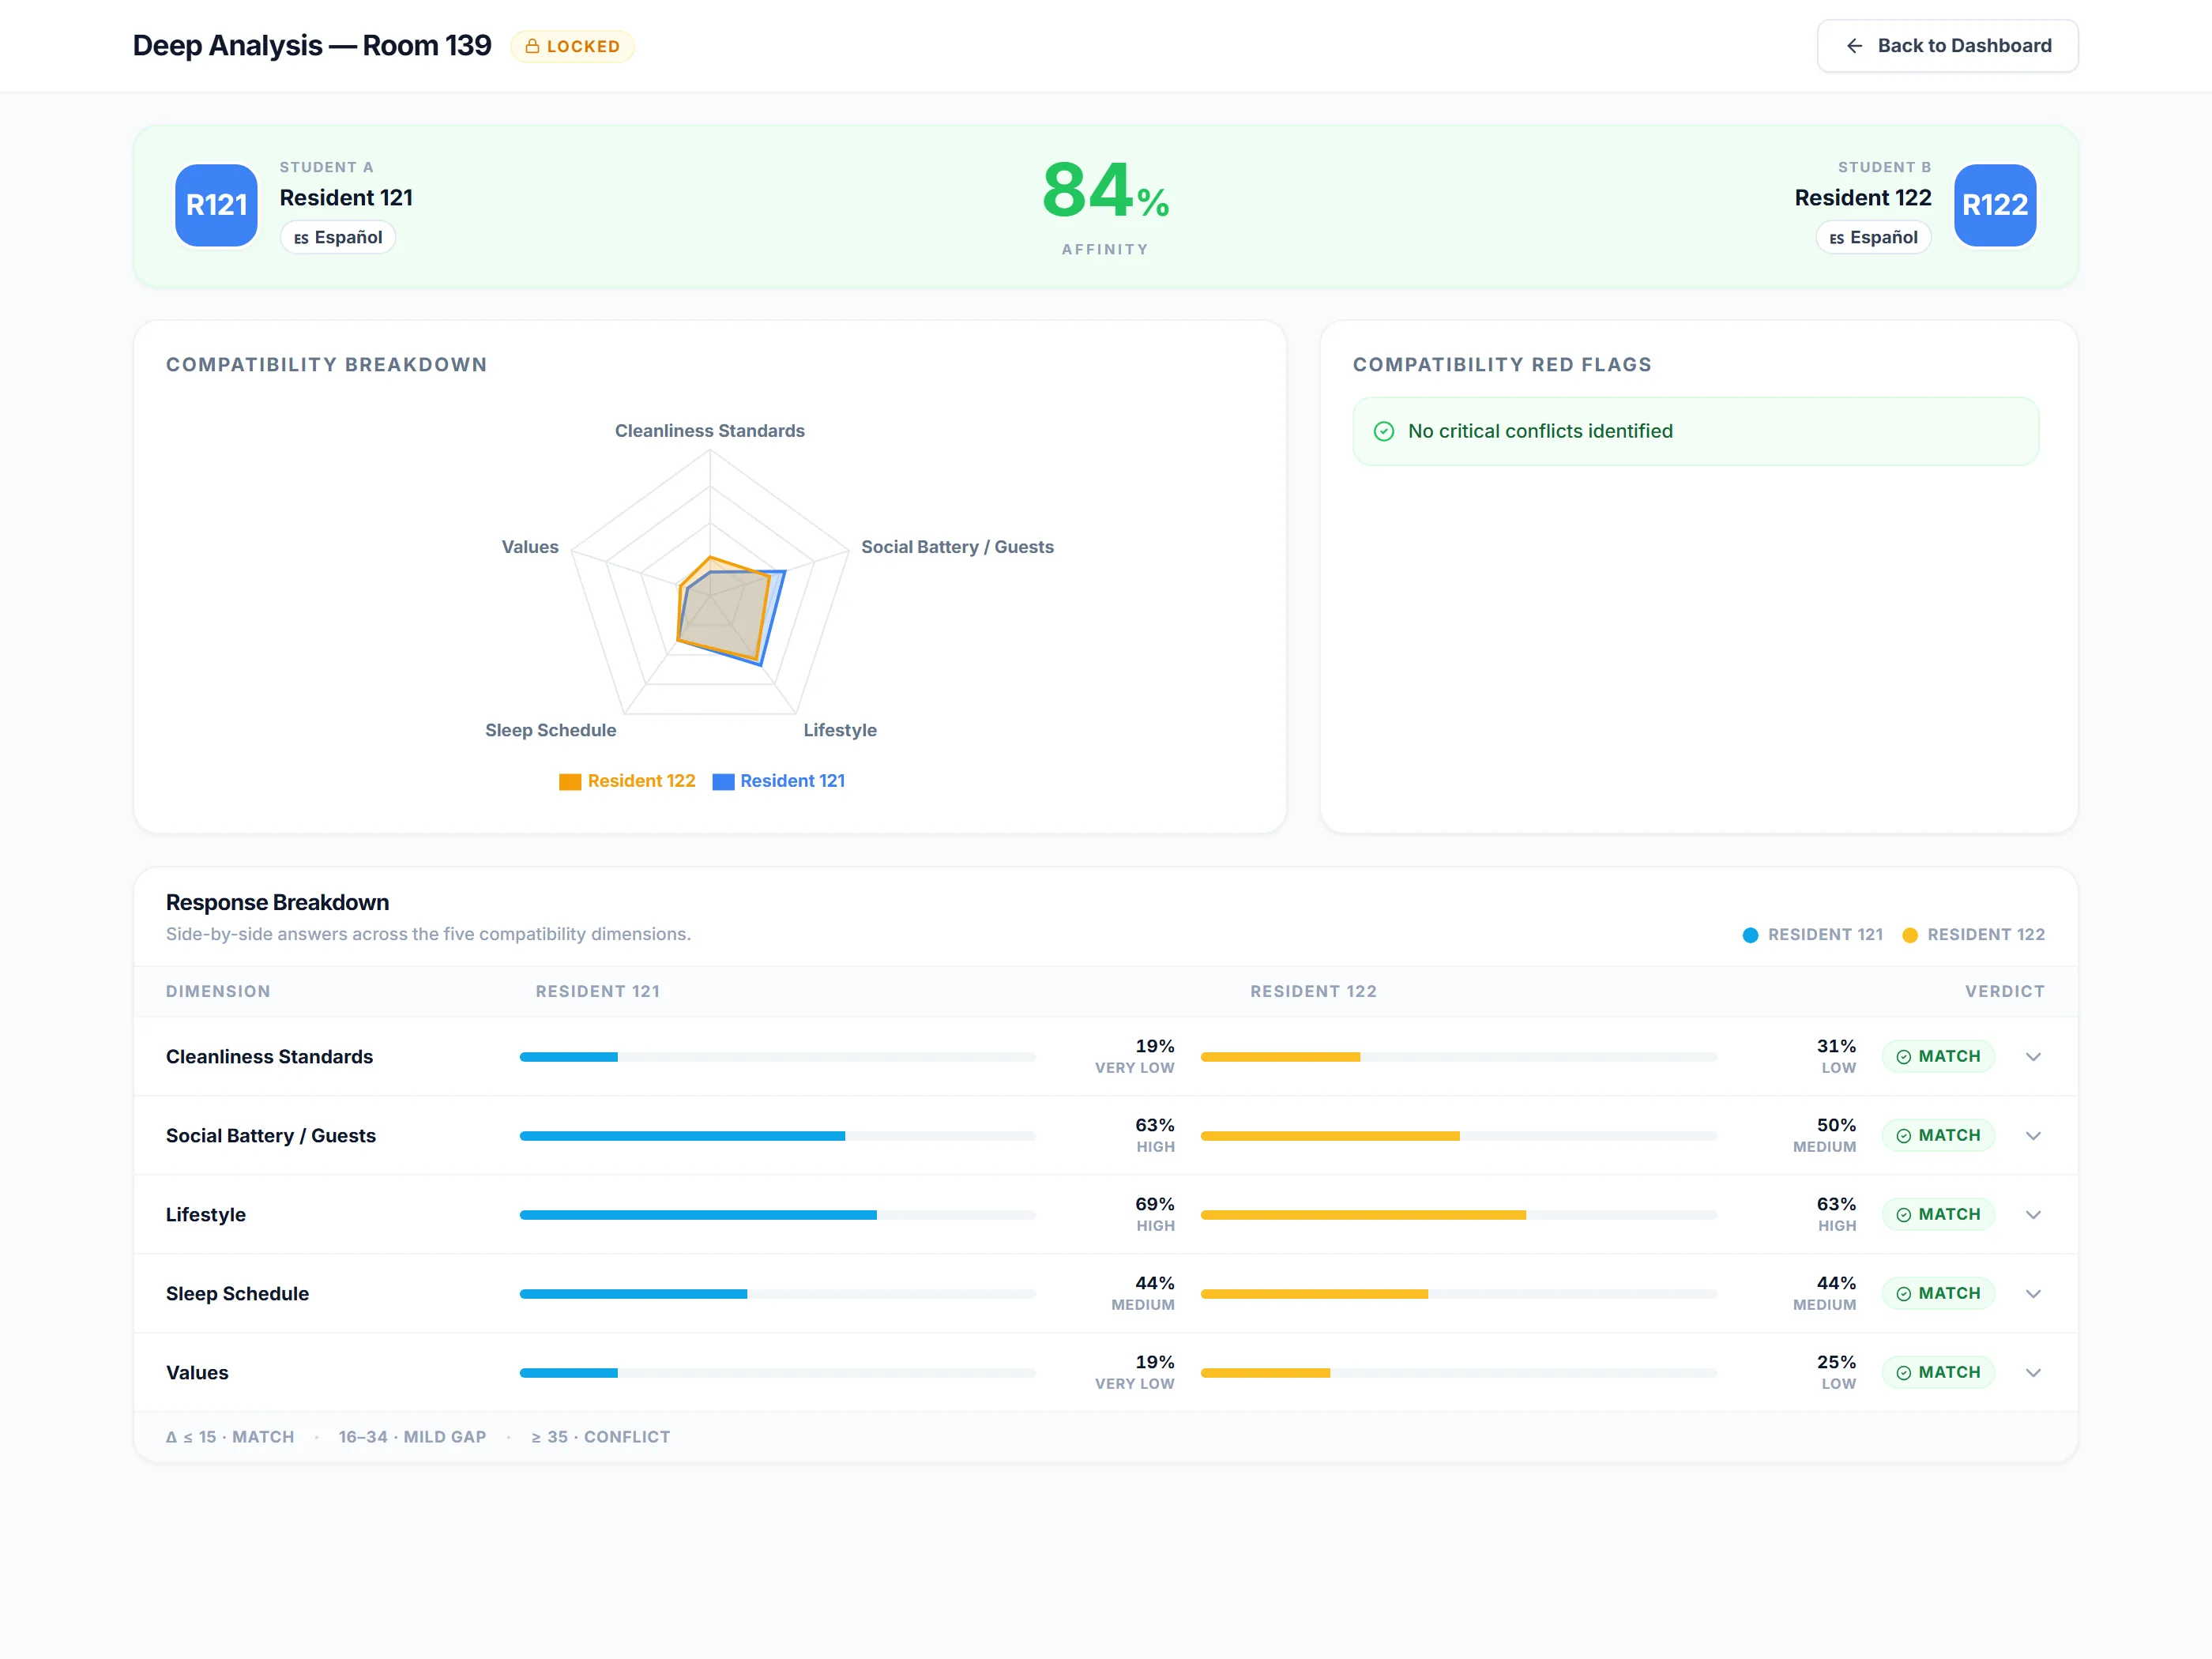Viewport: 2212px width, 1659px height.
Task: Click the R121 avatar badge
Action: coord(216,205)
